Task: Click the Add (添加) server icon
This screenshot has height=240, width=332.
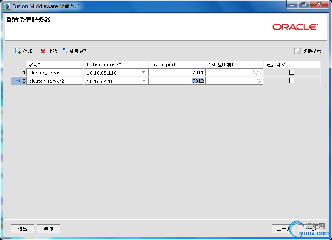Action: coord(18,51)
